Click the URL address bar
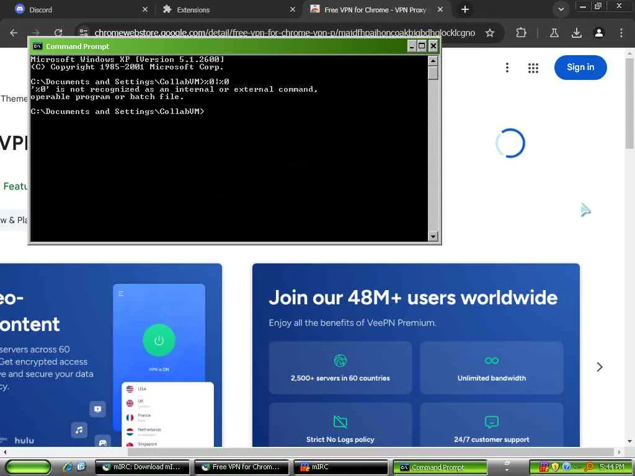 [284, 33]
